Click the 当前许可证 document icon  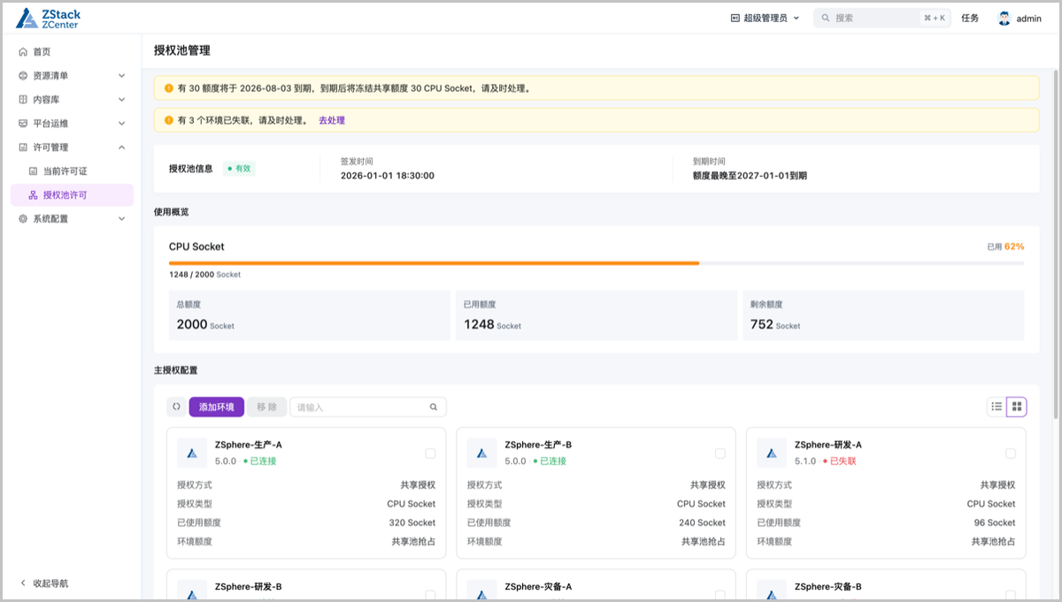34,171
